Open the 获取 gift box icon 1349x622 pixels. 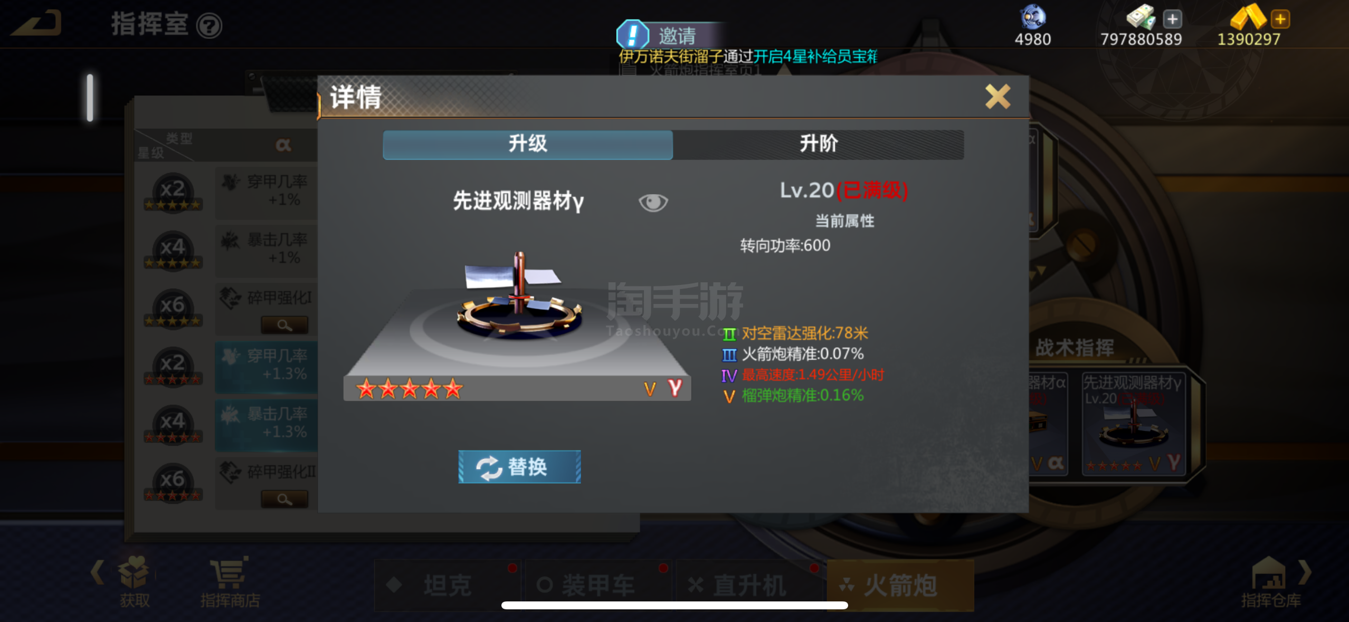click(134, 572)
